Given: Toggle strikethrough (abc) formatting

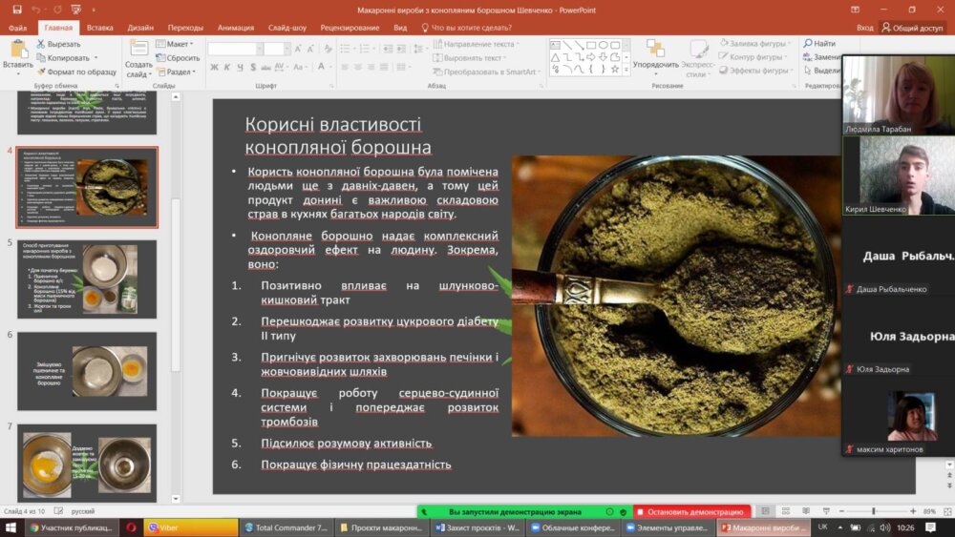Looking at the screenshot, I should (265, 67).
